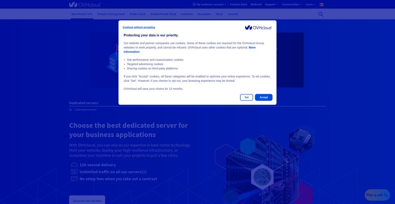Click the speedometer icon beside 120-second delivery

click(x=74, y=165)
